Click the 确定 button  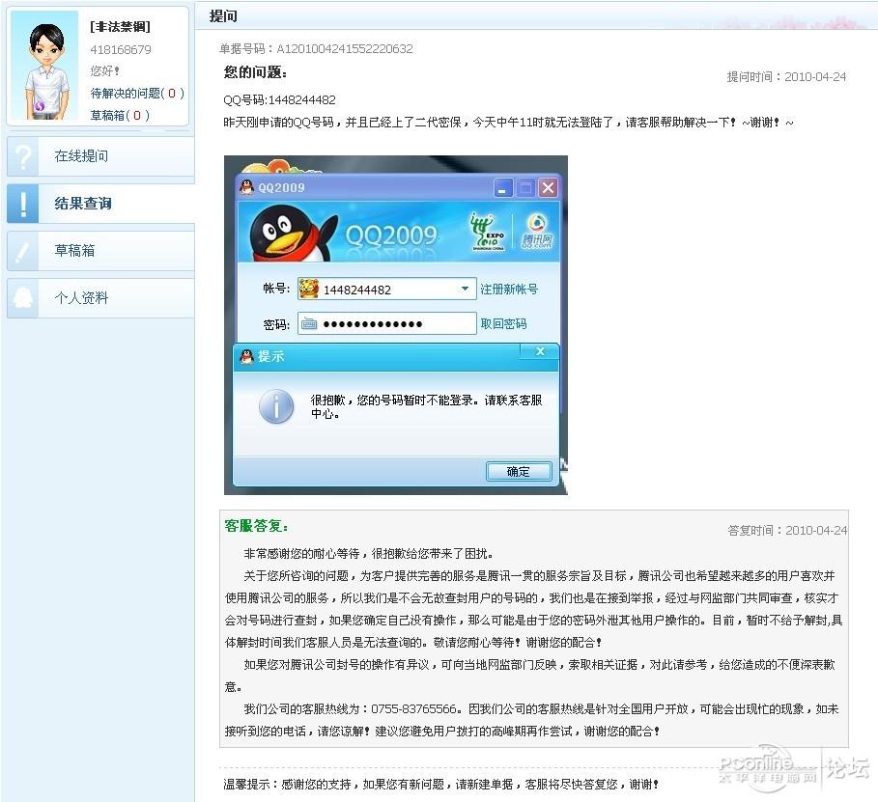point(519,472)
